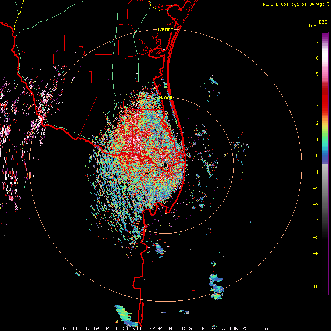Click the DZD color scale title
The width and height of the screenshot is (331, 331).
323,22
